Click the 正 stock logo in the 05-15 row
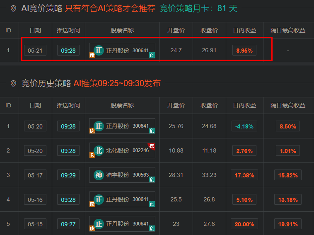 (99, 224)
